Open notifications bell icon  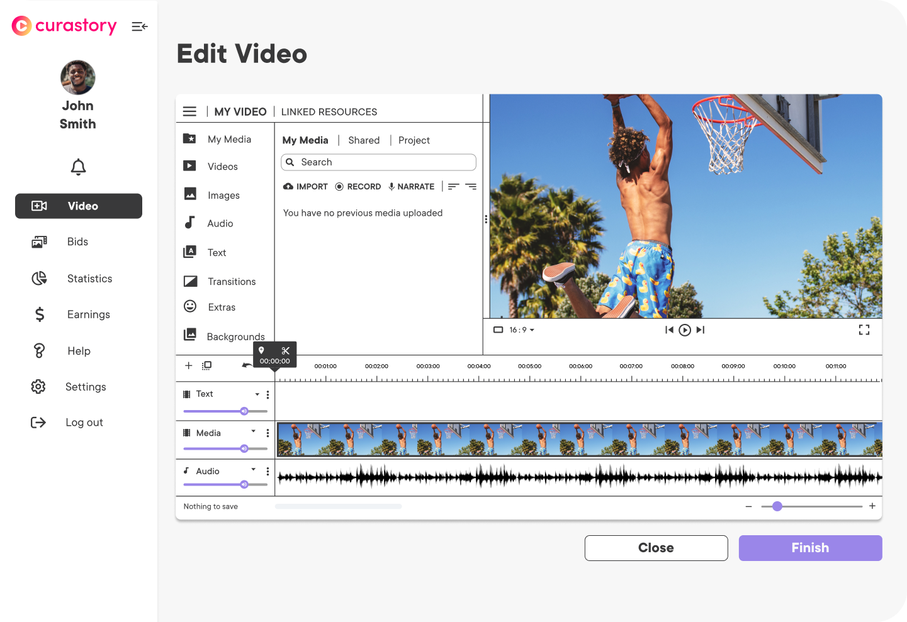[78, 167]
